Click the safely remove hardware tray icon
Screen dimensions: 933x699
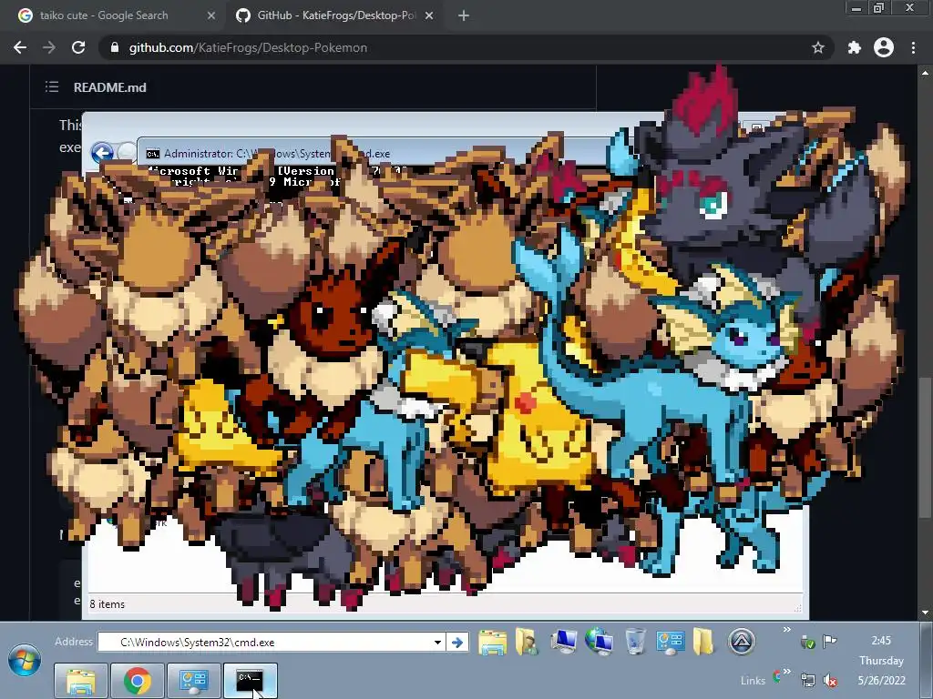[807, 642]
